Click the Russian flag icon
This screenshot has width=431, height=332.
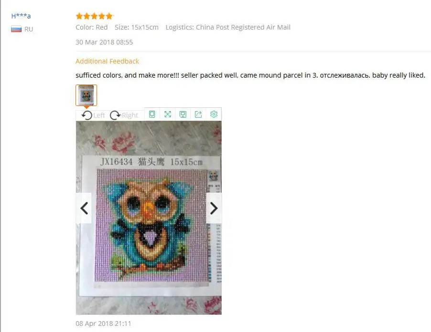click(16, 29)
